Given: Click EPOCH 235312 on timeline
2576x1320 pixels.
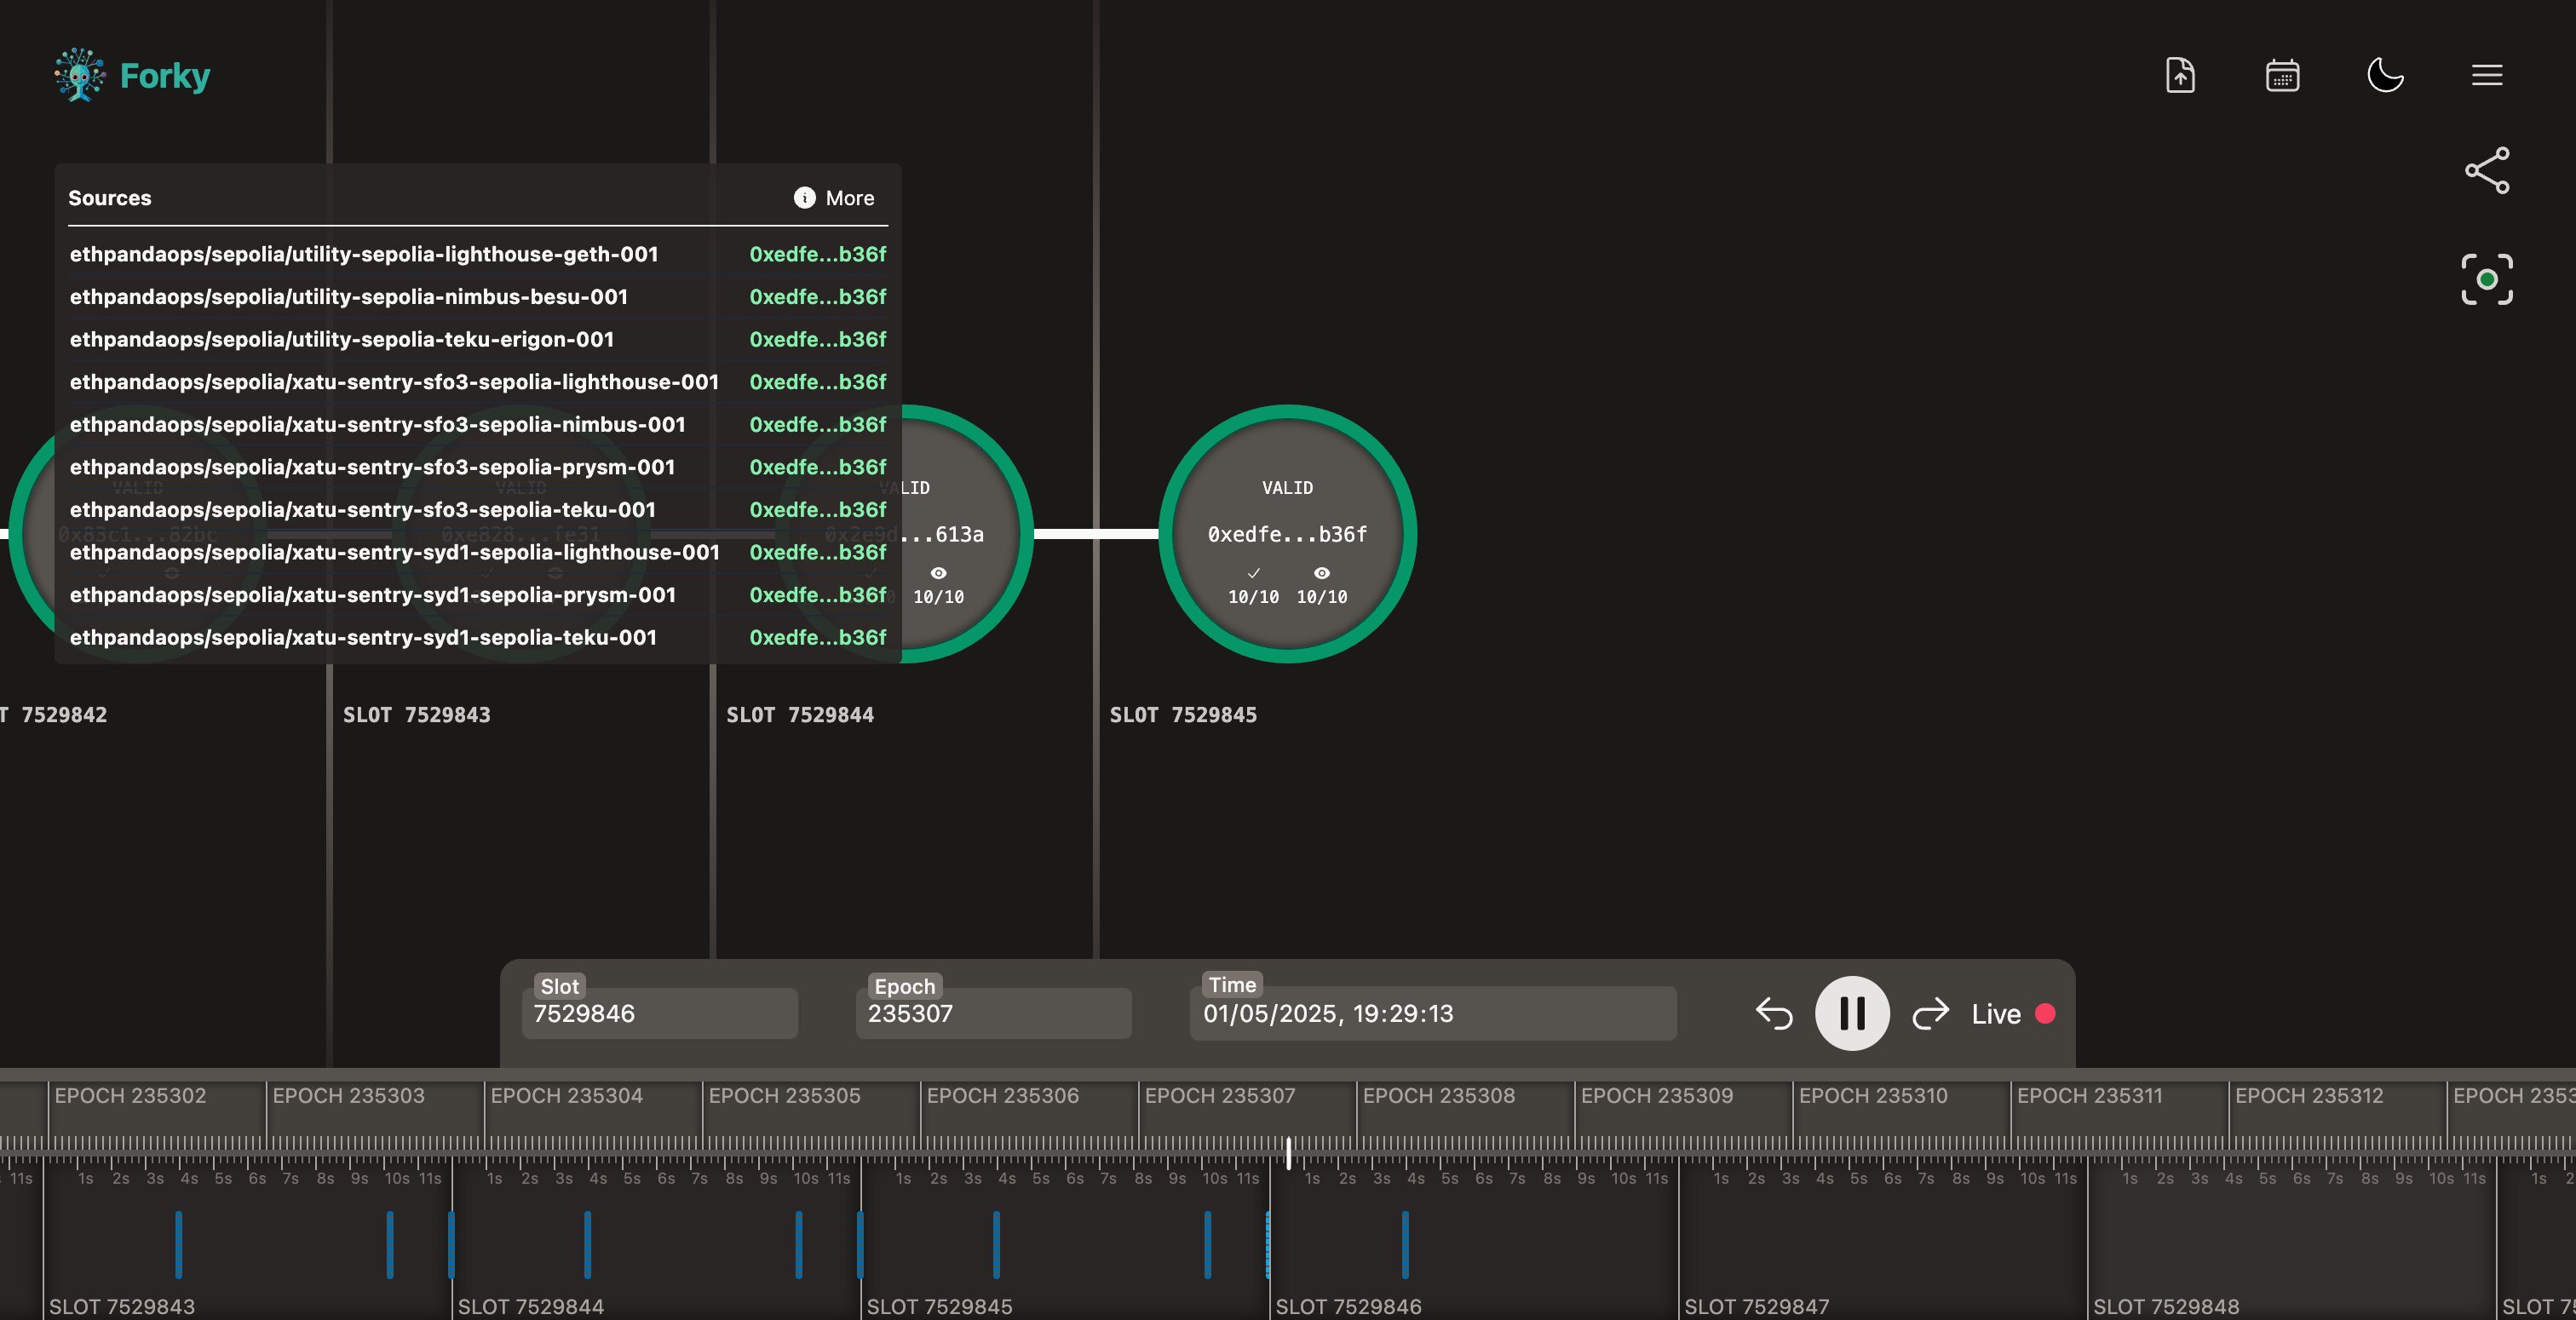Looking at the screenshot, I should click(2309, 1096).
